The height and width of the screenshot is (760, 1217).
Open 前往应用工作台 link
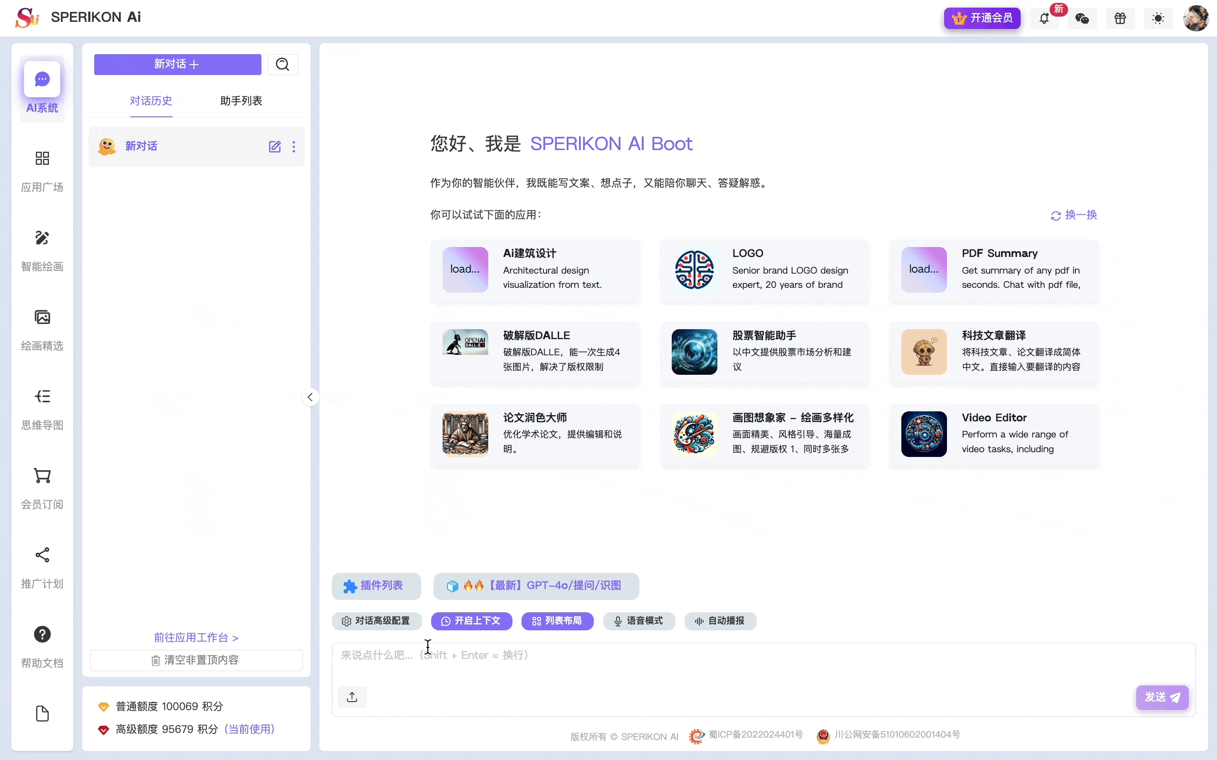click(196, 637)
